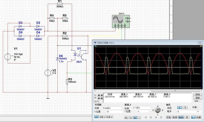The width and height of the screenshot is (204, 122).
Task: Select the V2 5V DC source symbol
Action: click(x=47, y=73)
